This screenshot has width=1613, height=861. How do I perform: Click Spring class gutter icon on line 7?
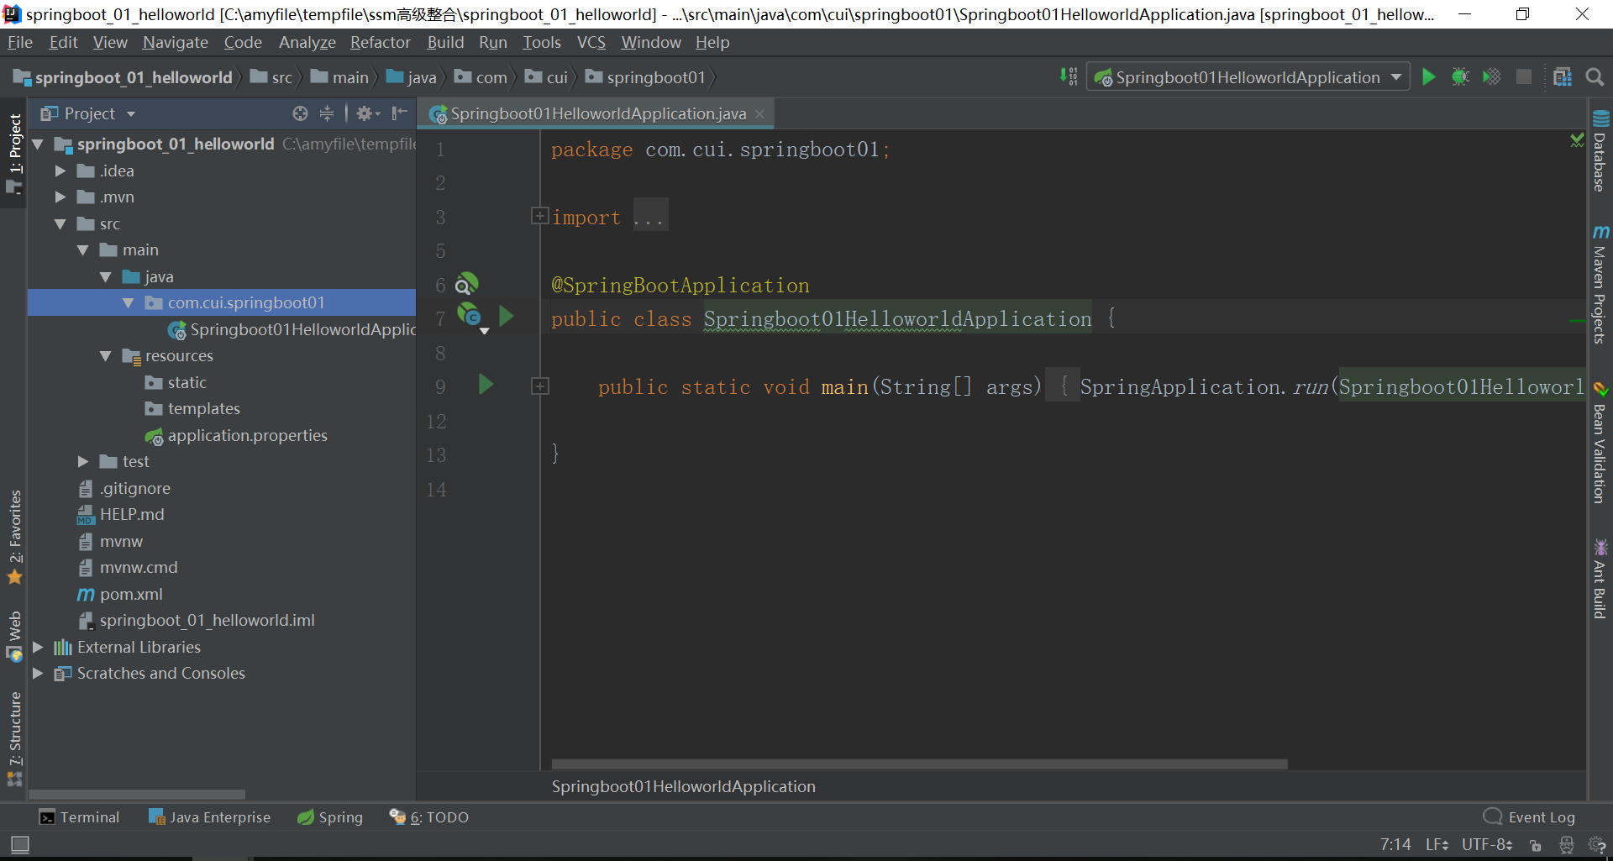[x=469, y=316]
